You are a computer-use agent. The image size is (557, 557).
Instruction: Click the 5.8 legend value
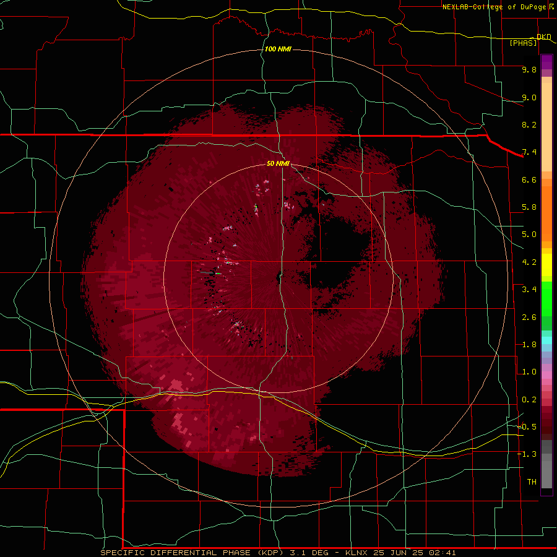tap(529, 207)
